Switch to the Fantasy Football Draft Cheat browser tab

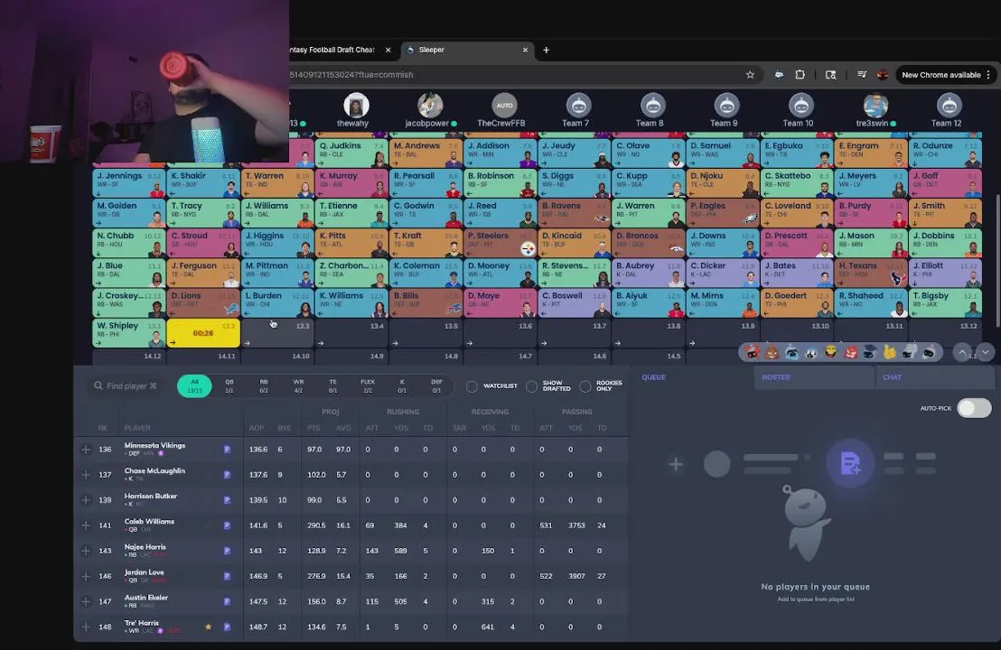[x=332, y=50]
